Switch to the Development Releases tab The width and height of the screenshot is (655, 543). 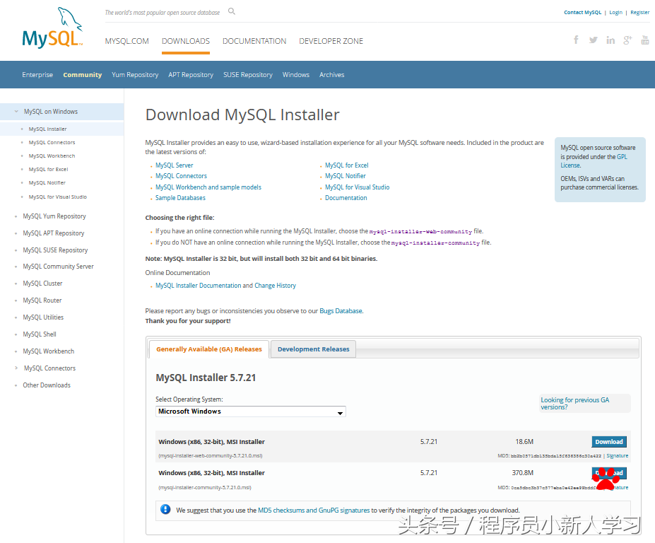click(x=312, y=349)
